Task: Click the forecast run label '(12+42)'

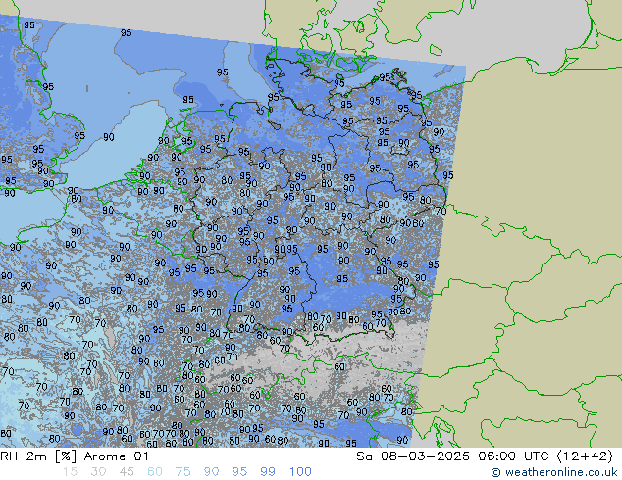Action: point(585,456)
